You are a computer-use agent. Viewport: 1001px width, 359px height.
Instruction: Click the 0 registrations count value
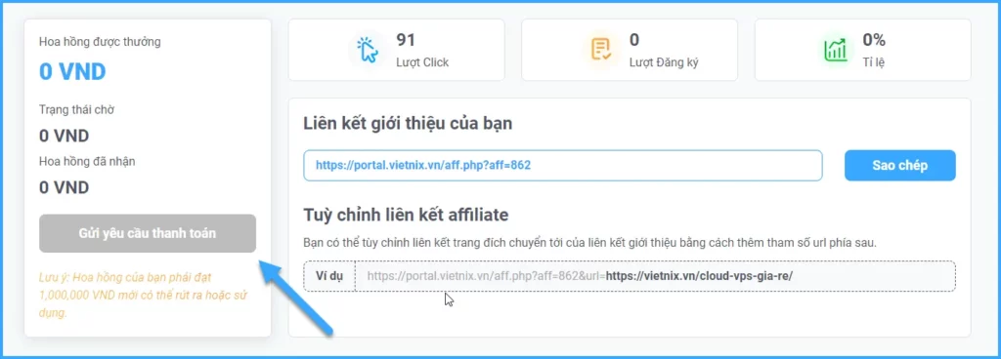tap(633, 40)
